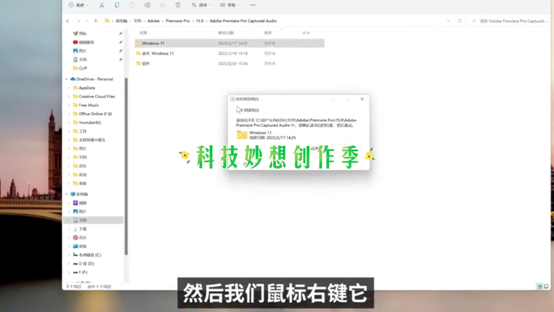Sort by the 修改日期 column header

tap(225, 33)
